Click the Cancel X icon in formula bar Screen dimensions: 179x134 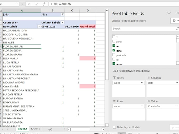pos(29,4)
